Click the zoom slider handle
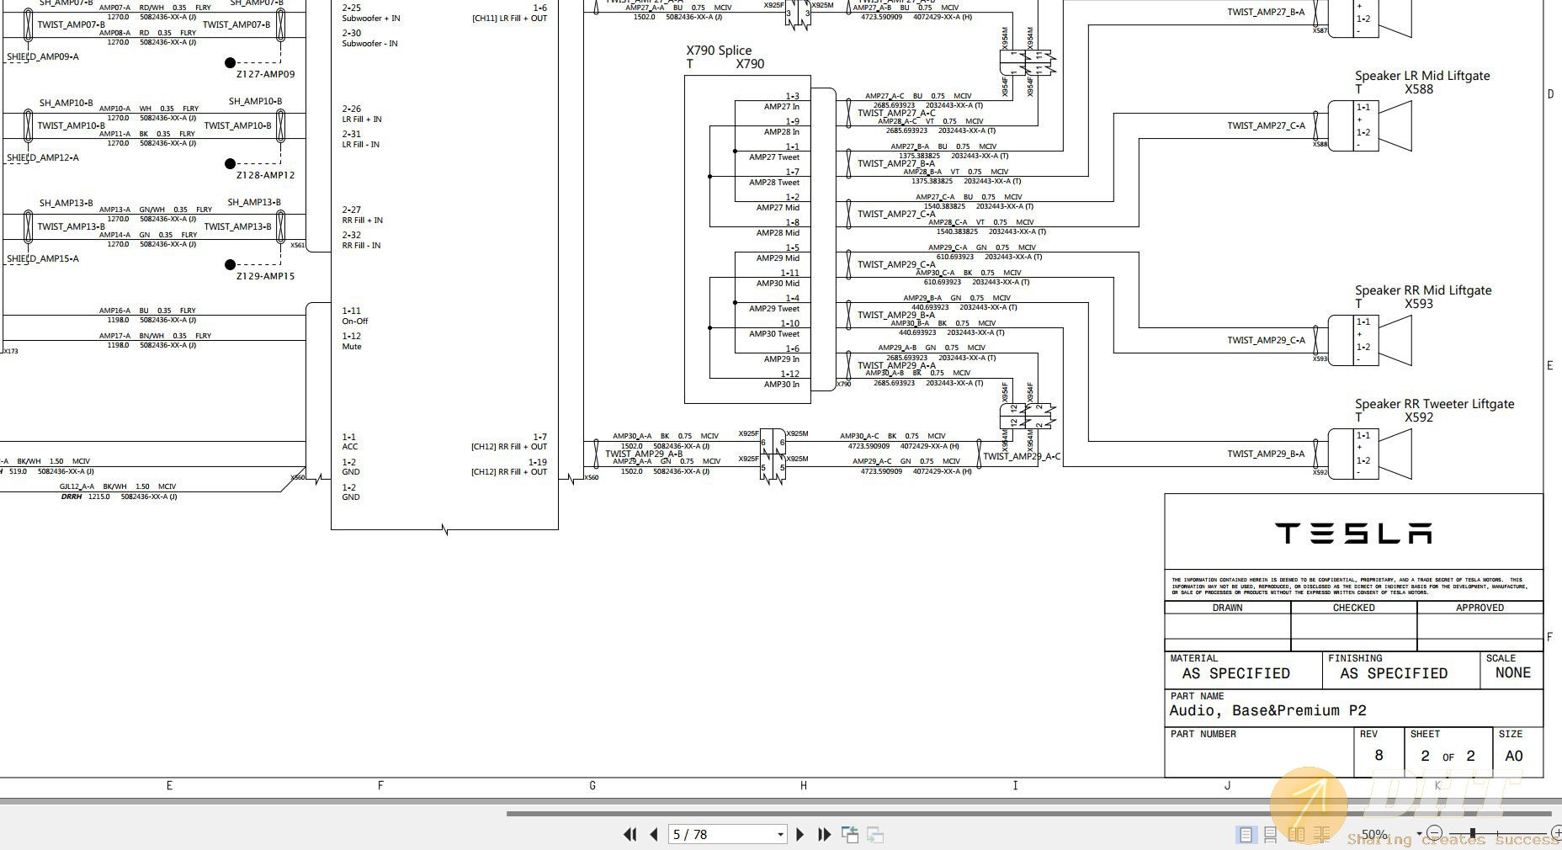The image size is (1562, 850). 1472,833
